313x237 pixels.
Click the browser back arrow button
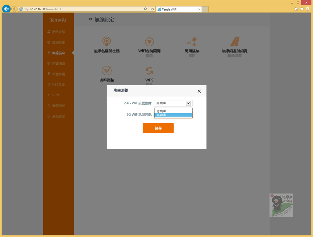tap(6, 9)
